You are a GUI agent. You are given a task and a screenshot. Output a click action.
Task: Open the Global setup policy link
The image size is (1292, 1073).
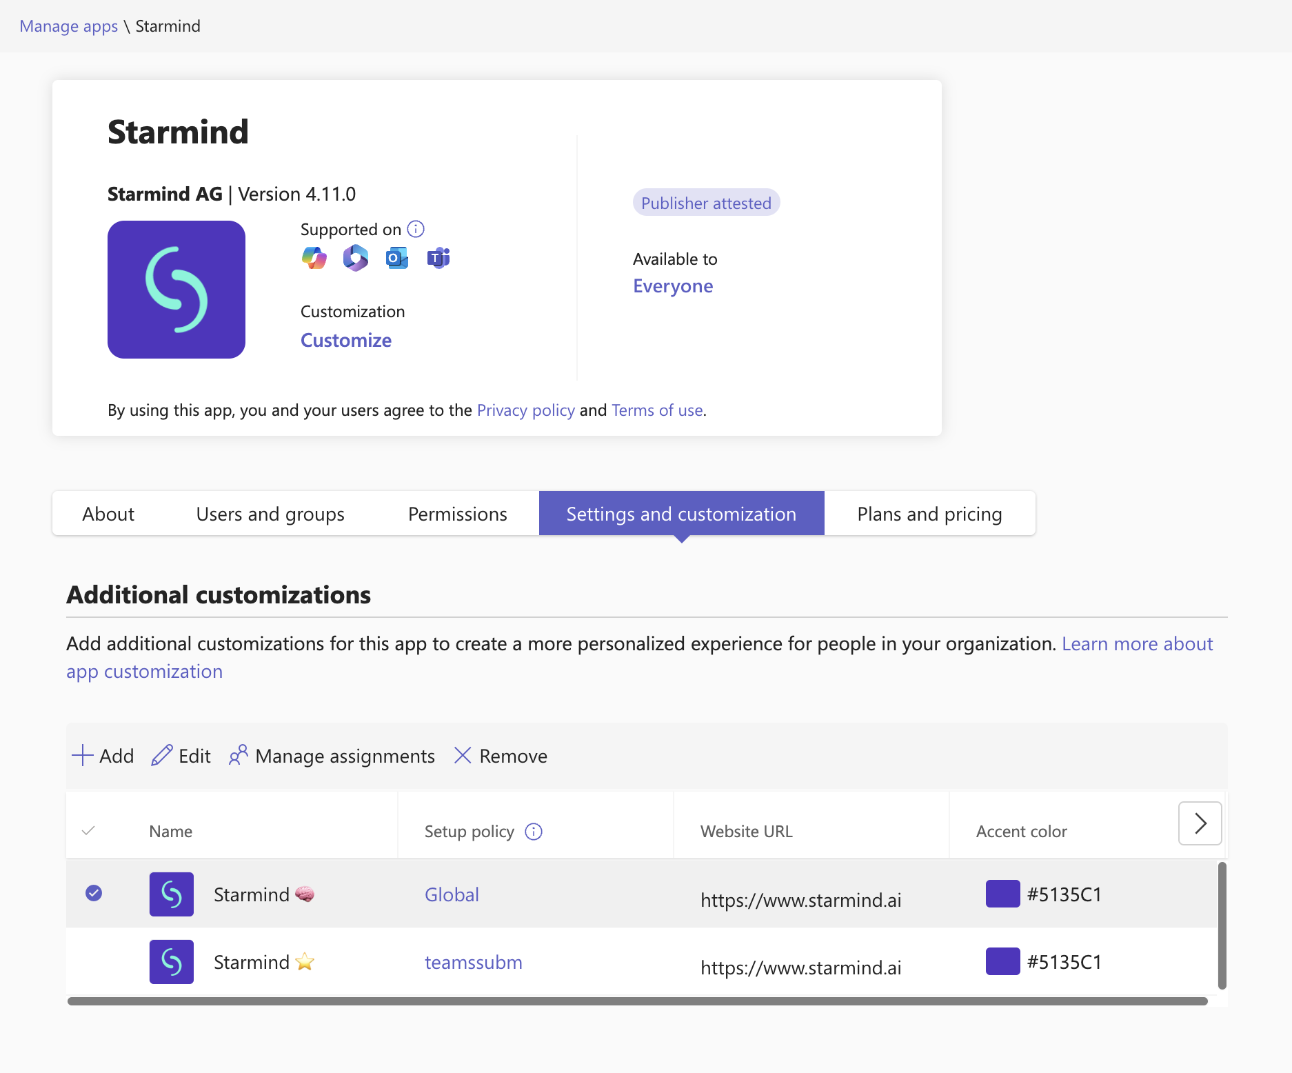point(452,894)
